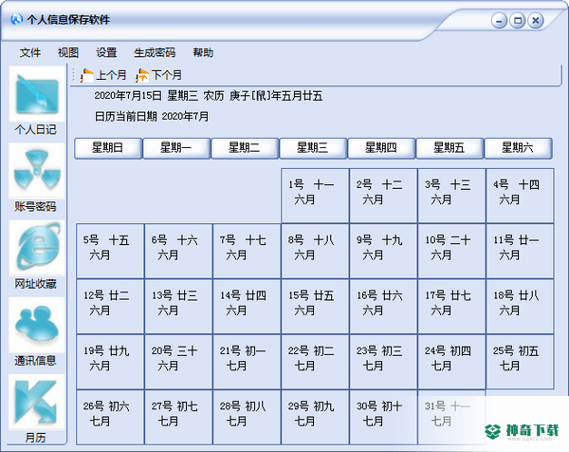Select calendar day 22号 初二
Image resolution: width=569 pixels, height=452 pixels.
(x=316, y=362)
